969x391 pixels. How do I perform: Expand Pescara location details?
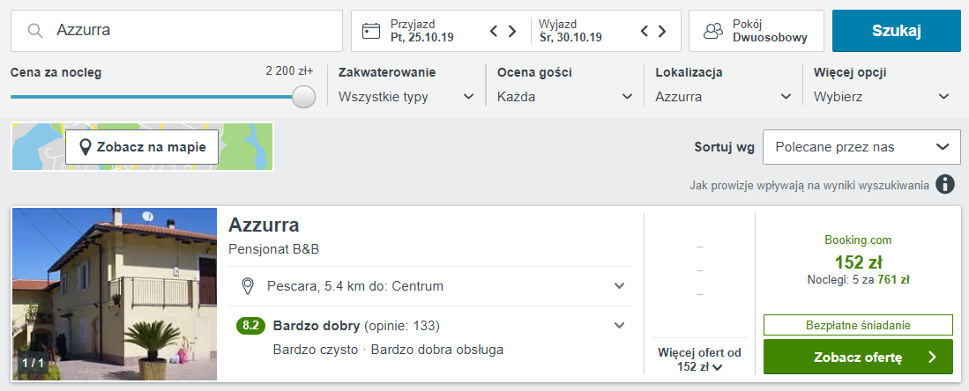[620, 286]
